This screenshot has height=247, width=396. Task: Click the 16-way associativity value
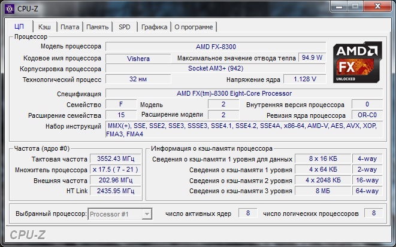(x=367, y=180)
